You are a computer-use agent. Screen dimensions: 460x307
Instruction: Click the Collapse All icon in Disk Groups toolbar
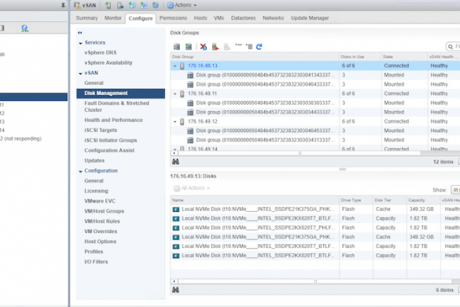(249, 46)
